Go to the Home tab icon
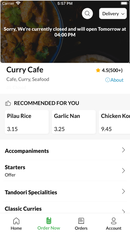130x232 pixels. [x=16, y=221]
